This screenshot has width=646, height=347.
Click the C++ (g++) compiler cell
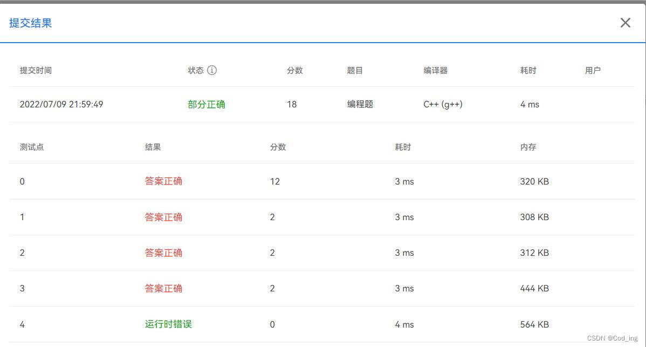(x=443, y=104)
